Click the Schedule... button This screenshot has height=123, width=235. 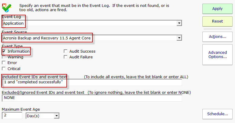pyautogui.click(x=217, y=114)
